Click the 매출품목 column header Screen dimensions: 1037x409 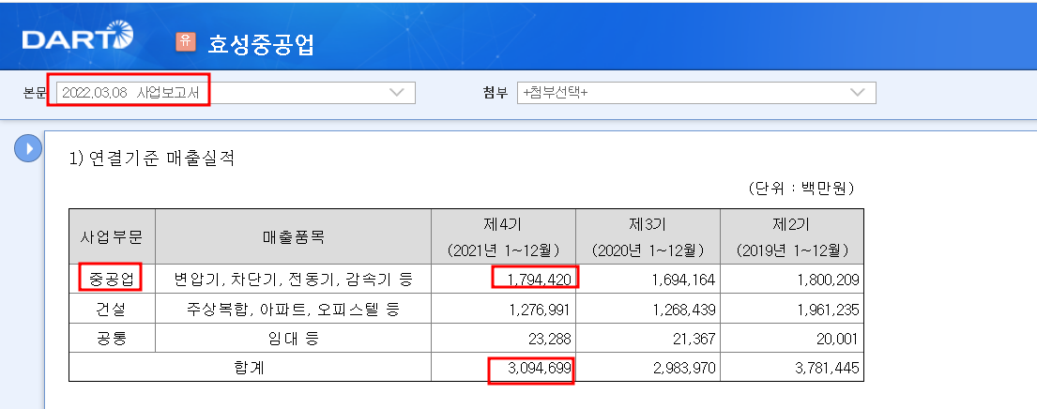294,236
